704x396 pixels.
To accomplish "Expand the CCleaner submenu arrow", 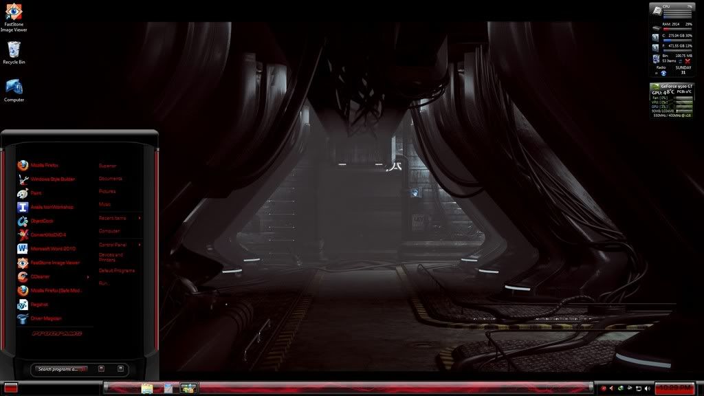I will 88,277.
